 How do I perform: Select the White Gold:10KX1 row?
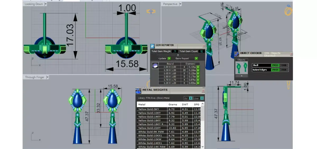(169, 135)
